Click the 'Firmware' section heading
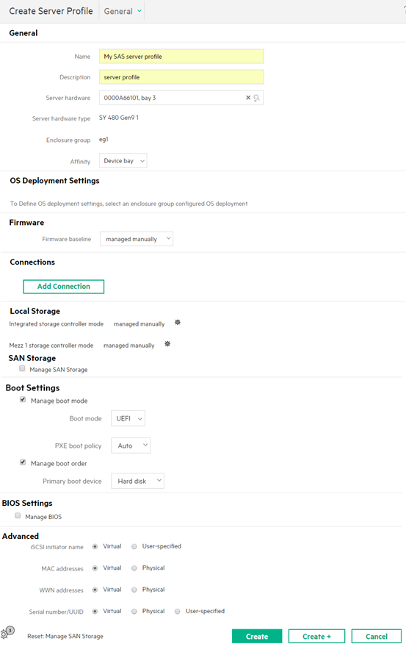The width and height of the screenshot is (406, 658). [x=26, y=223]
